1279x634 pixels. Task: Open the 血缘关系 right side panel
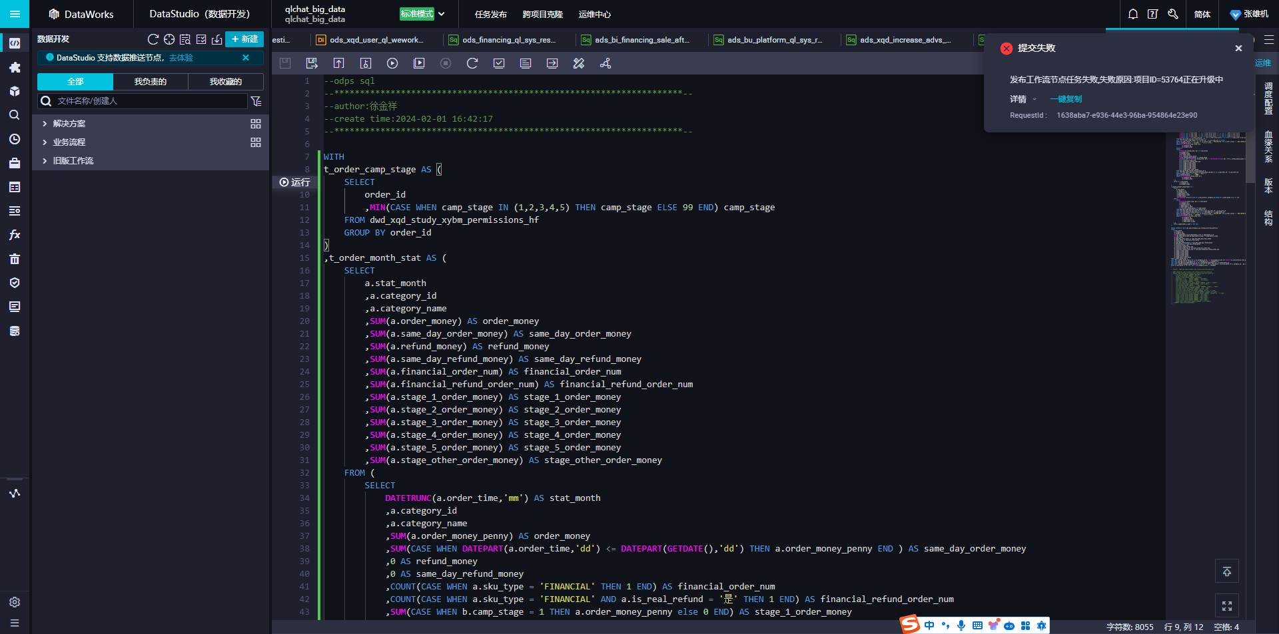pyautogui.click(x=1268, y=146)
